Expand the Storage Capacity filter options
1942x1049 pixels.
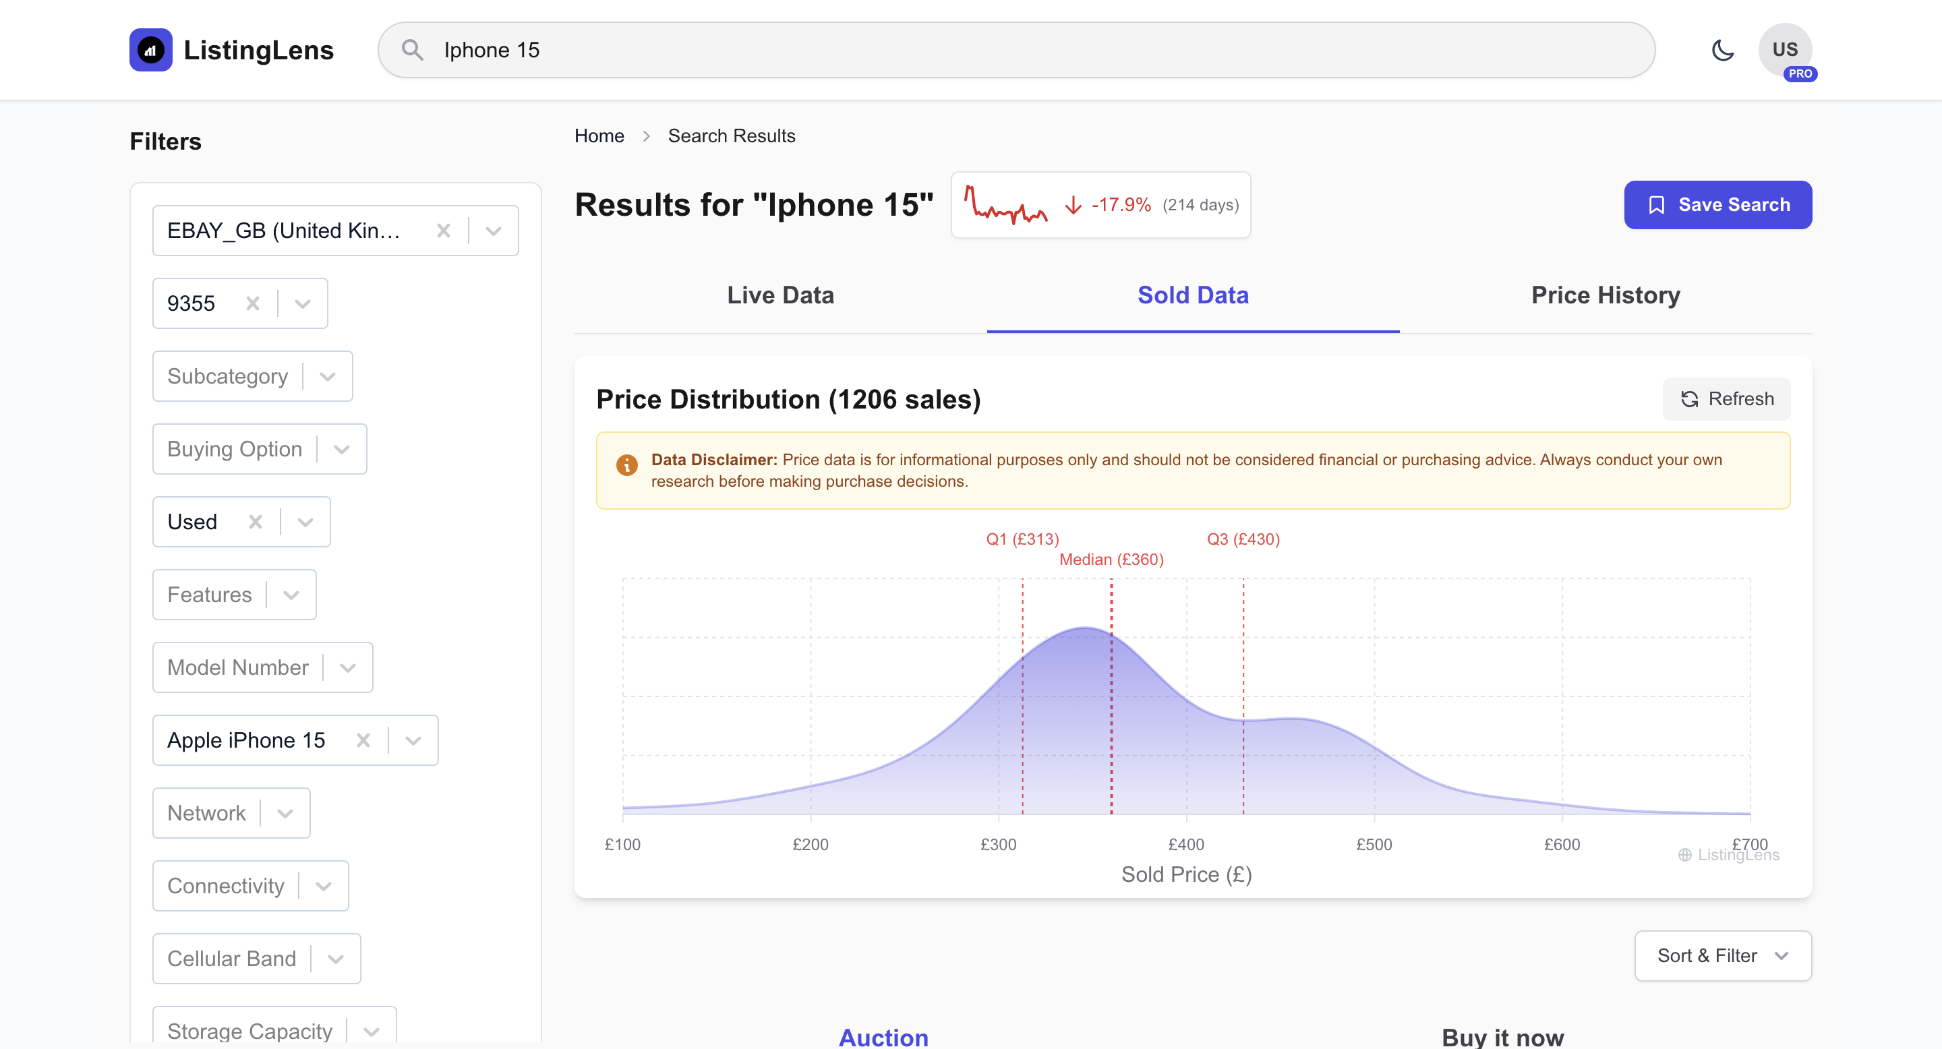point(370,1031)
